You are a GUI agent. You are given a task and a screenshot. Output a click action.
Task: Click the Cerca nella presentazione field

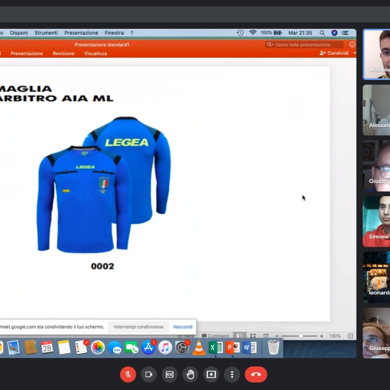[307, 45]
